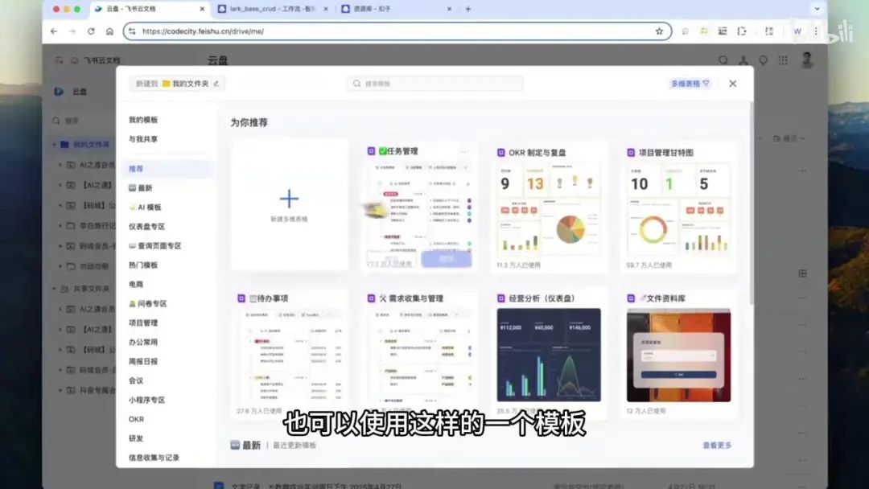Screen dimensions: 869x489
Task: Select 仪表盘专区 category
Action: [x=147, y=227]
